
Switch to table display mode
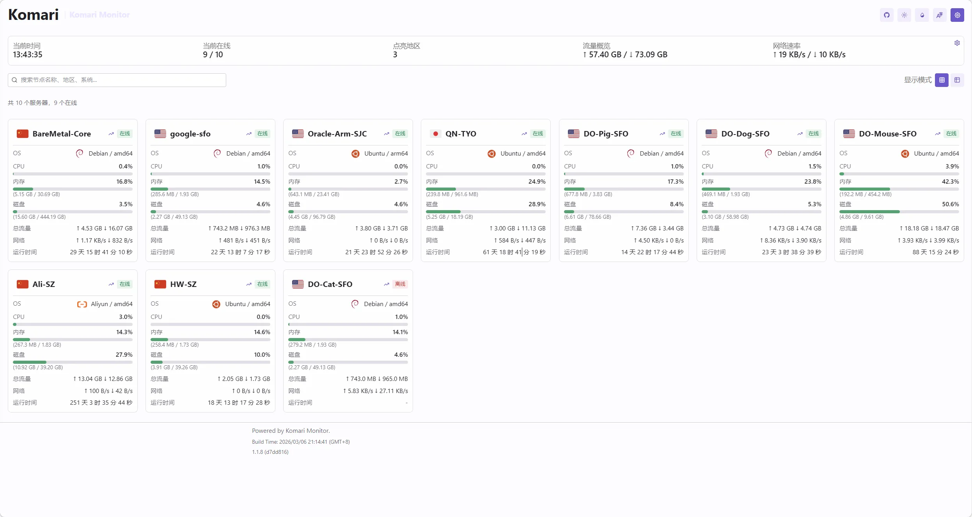click(957, 80)
